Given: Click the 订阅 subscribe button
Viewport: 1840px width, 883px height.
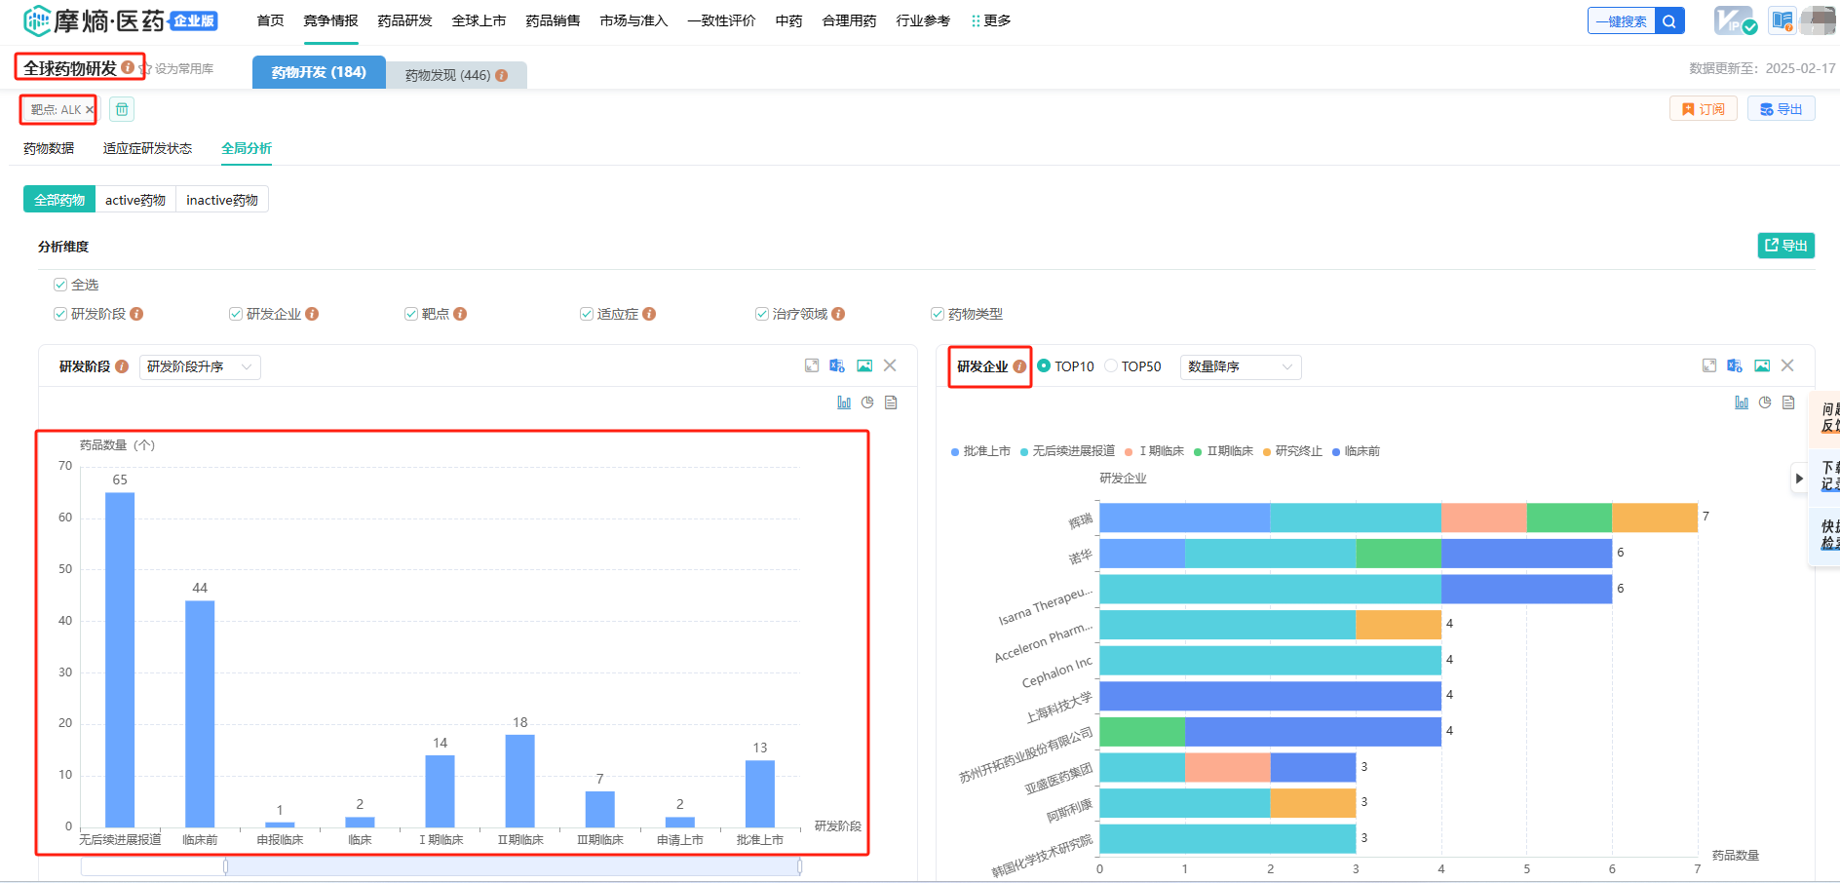Looking at the screenshot, I should (x=1704, y=109).
